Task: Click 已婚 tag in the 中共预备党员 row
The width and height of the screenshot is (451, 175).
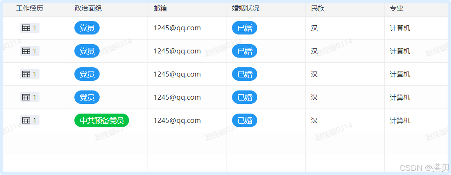Action: click(245, 120)
